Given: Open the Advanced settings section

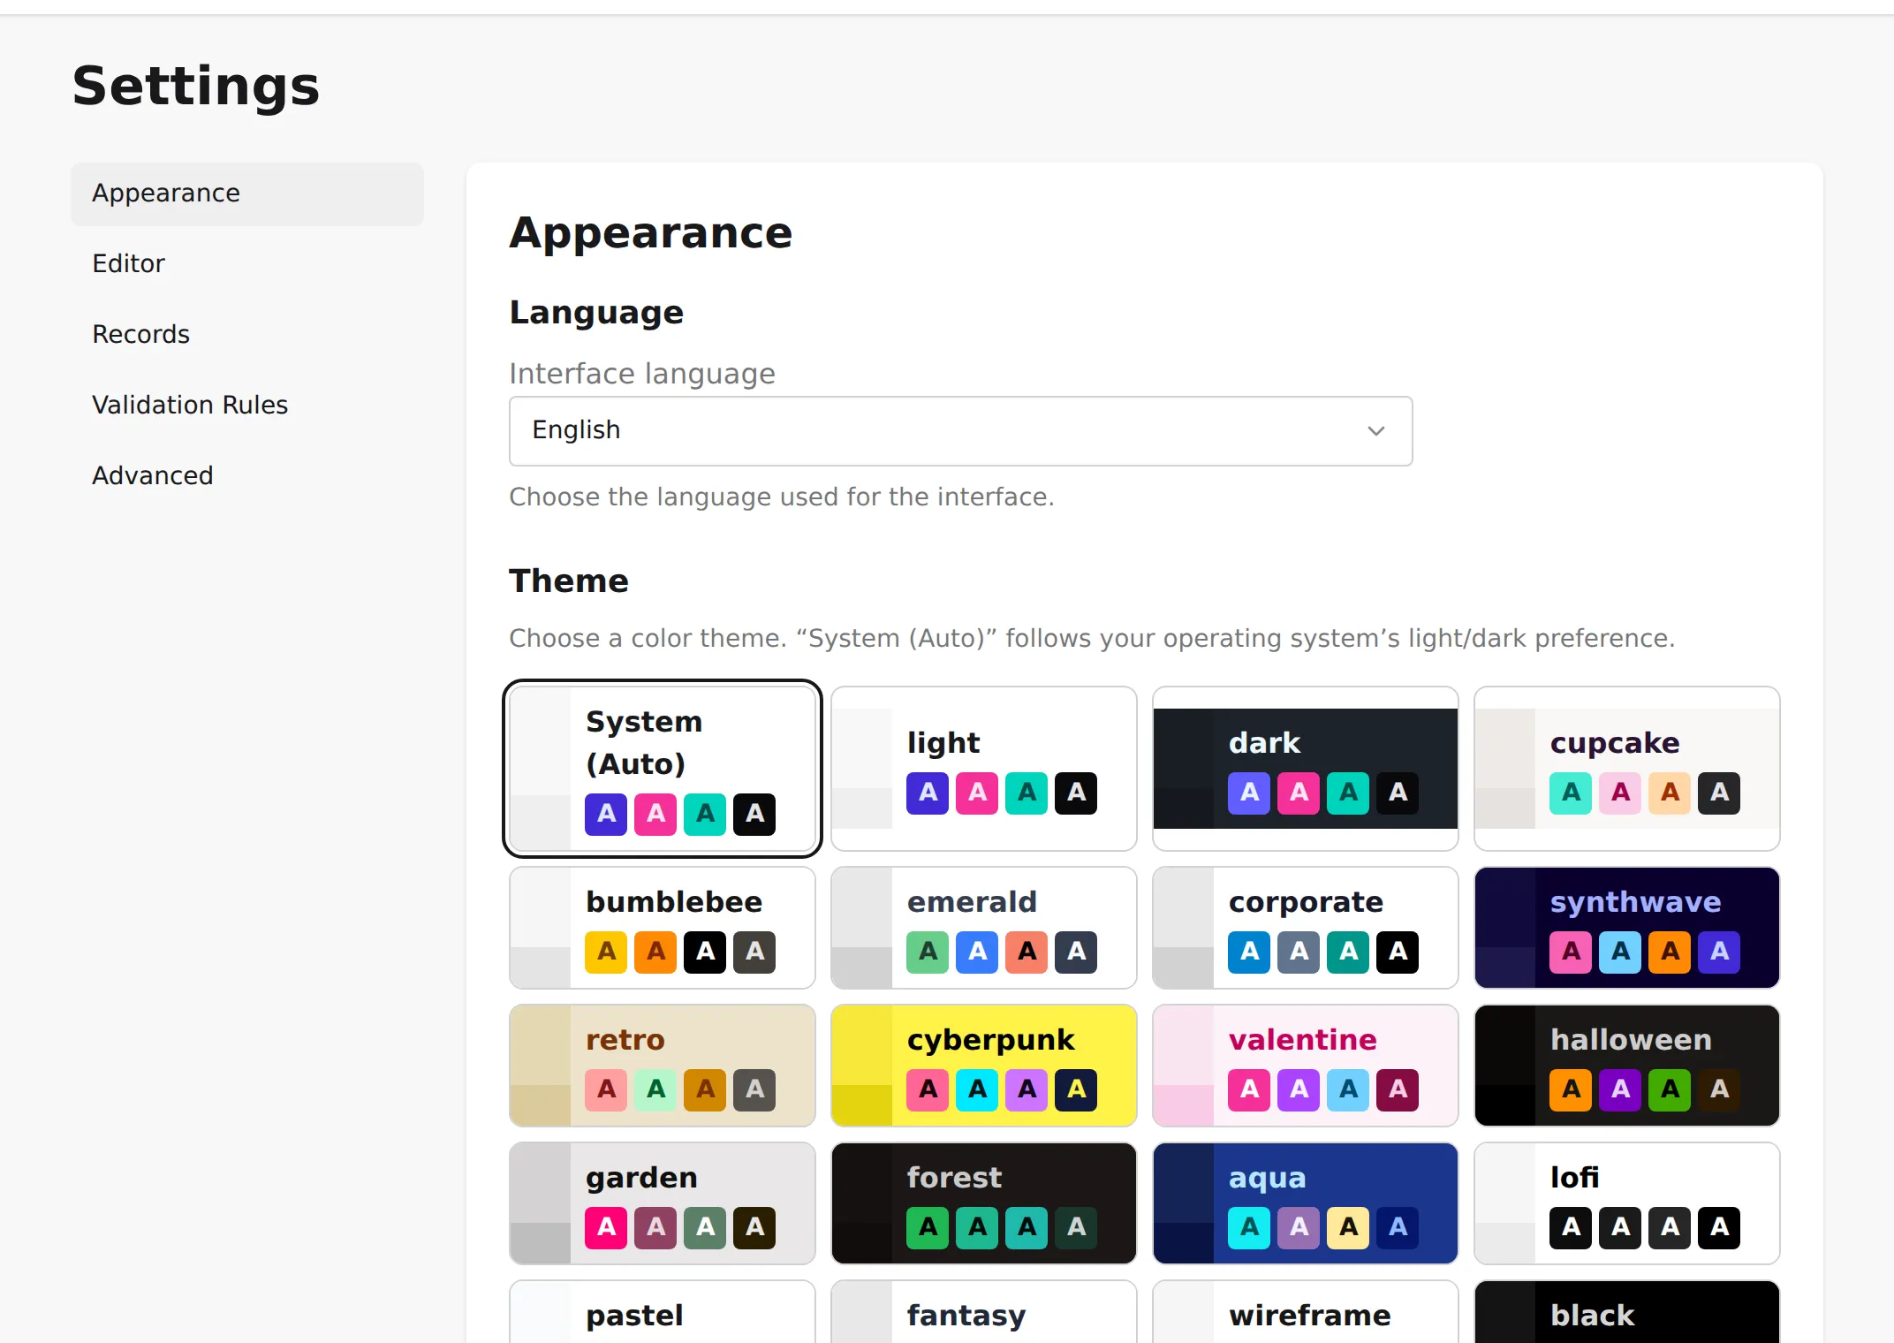Looking at the screenshot, I should (x=247, y=476).
